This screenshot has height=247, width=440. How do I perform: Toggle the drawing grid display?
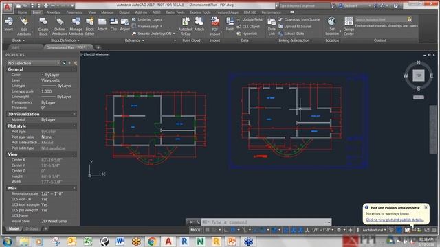click(207, 230)
